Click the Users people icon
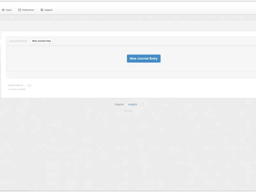 pyautogui.click(x=3, y=10)
